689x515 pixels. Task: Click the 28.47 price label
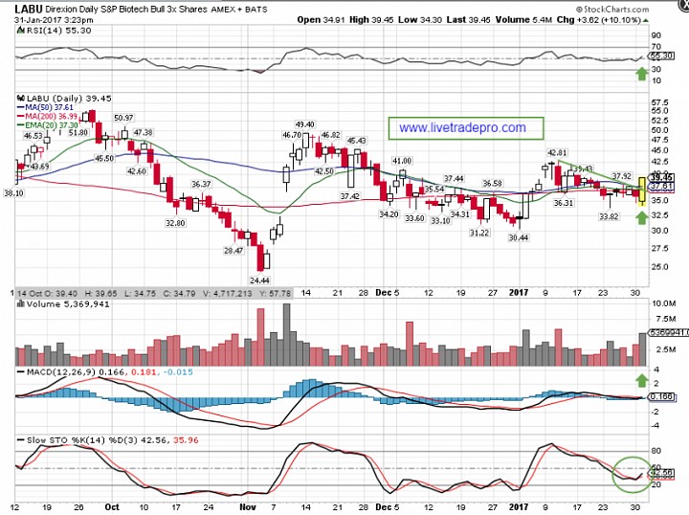point(233,251)
